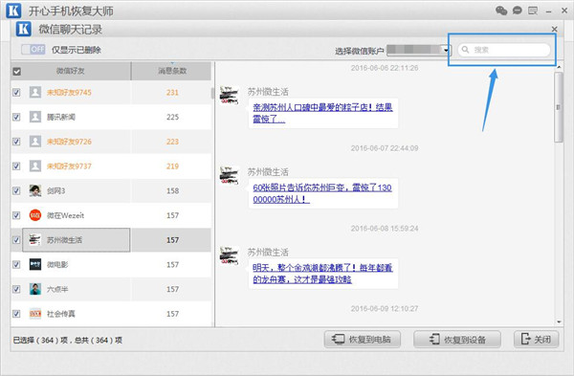This screenshot has height=376, width=574.
Task: Click avatar of 未知好友9745
Action: 35,92
